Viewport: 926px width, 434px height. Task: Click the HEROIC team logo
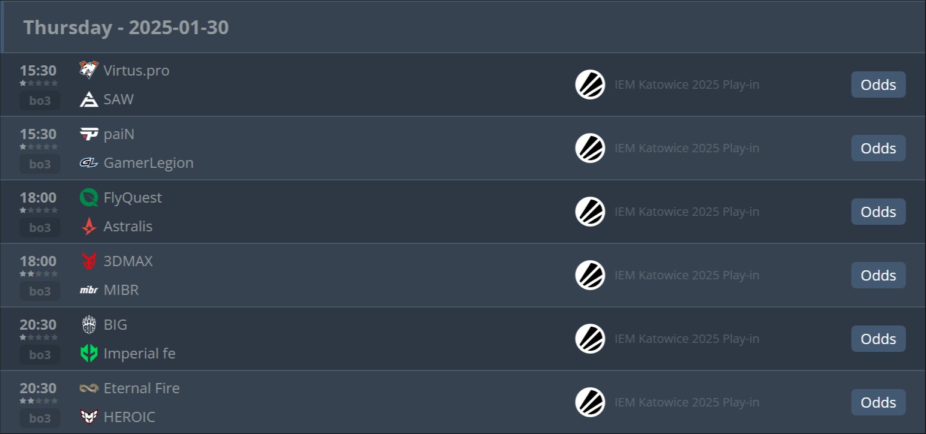click(89, 417)
